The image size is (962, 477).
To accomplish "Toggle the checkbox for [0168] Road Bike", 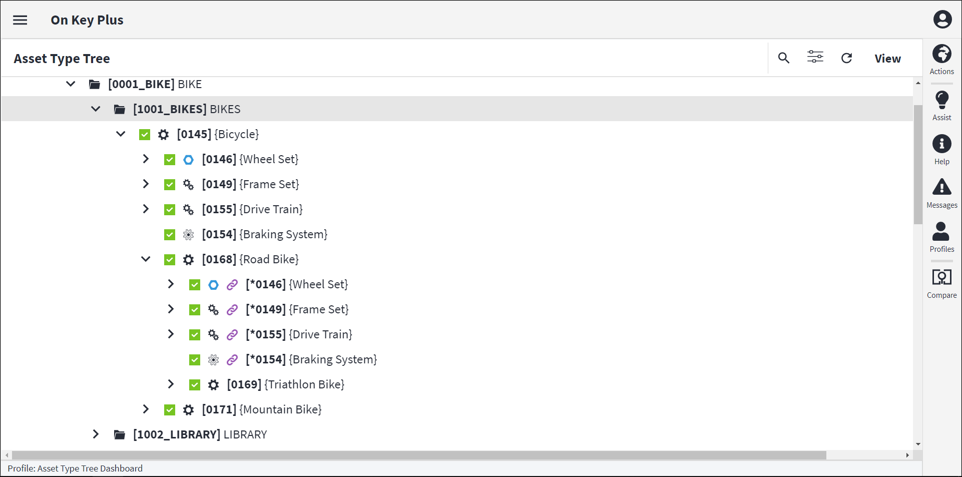I will click(170, 260).
